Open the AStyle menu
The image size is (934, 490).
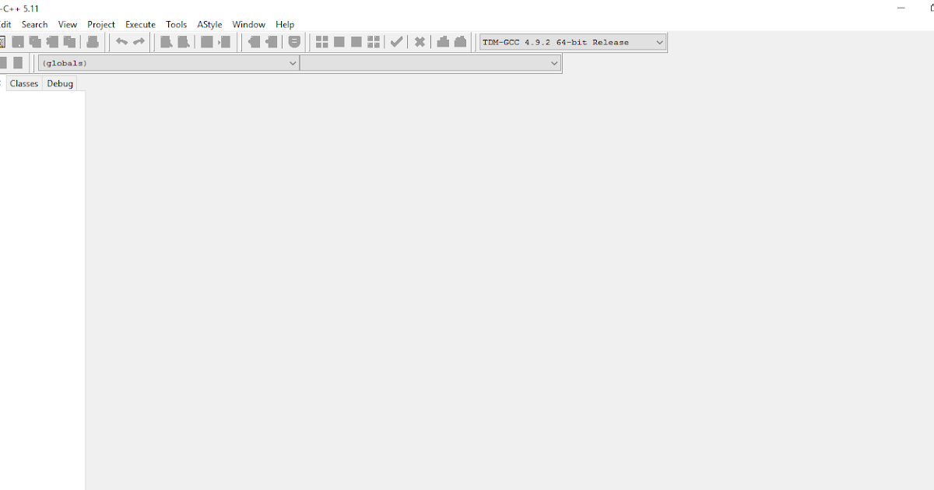(x=209, y=24)
